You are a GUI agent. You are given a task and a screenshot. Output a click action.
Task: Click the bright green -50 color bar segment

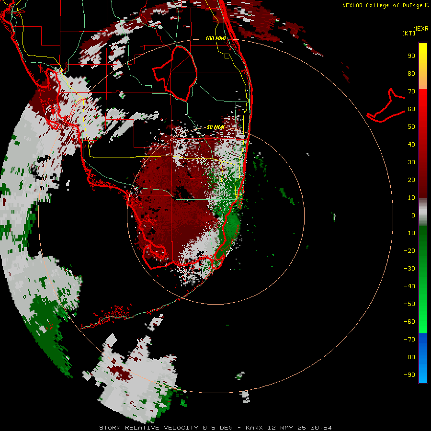[423, 304]
